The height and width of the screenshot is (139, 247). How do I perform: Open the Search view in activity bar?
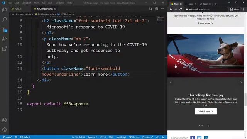click(4, 20)
